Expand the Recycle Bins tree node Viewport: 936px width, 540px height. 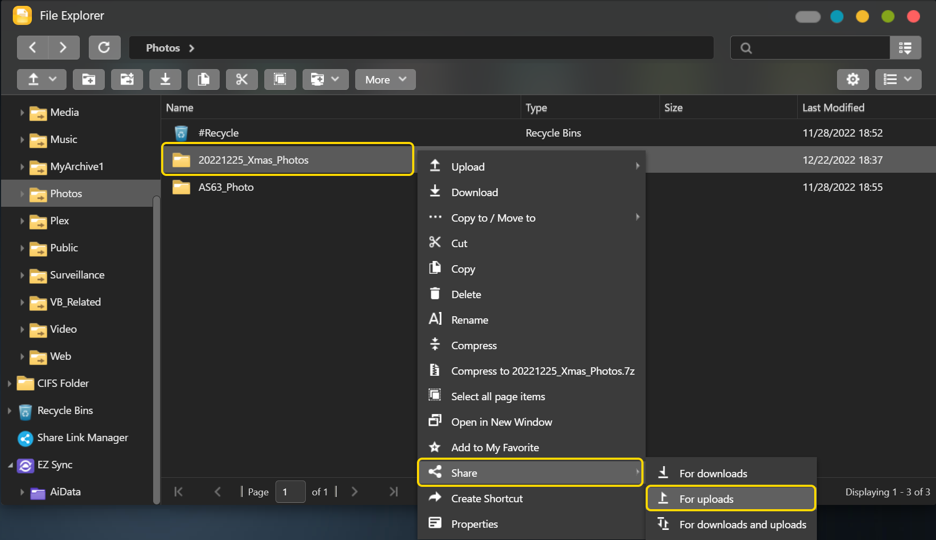coord(9,411)
